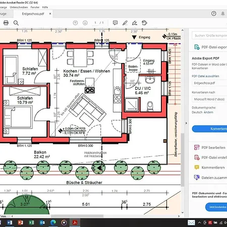The width and height of the screenshot is (227, 227).
Task: Click 'Schlafen 10.79 m²' room label
Action: click(x=25, y=100)
